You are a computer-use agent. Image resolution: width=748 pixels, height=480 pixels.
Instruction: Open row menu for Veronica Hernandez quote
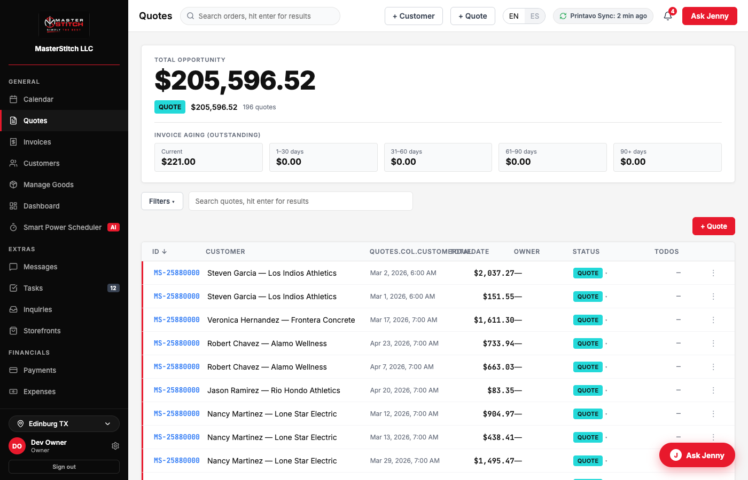click(713, 320)
